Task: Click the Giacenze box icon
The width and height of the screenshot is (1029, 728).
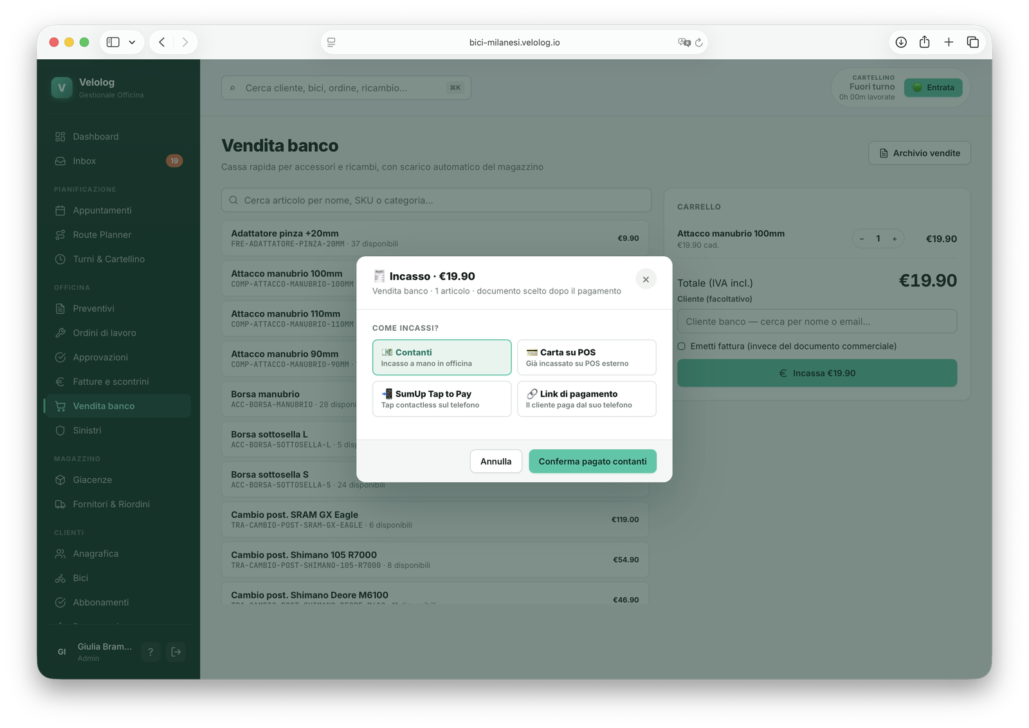Action: click(60, 480)
